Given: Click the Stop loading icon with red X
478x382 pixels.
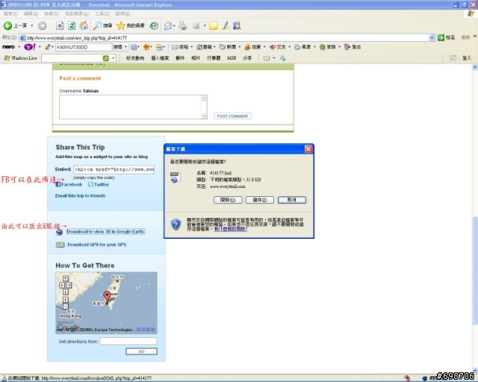Looking at the screenshot, I should [60, 26].
